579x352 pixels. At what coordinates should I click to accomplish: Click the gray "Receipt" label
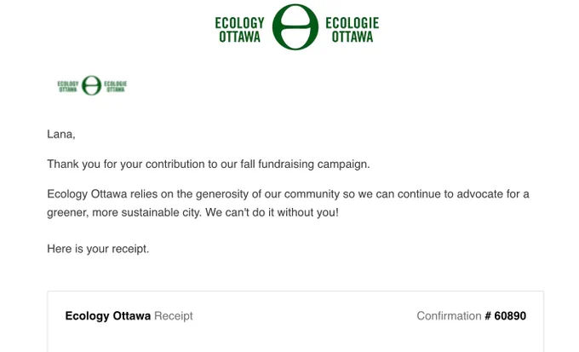point(174,316)
